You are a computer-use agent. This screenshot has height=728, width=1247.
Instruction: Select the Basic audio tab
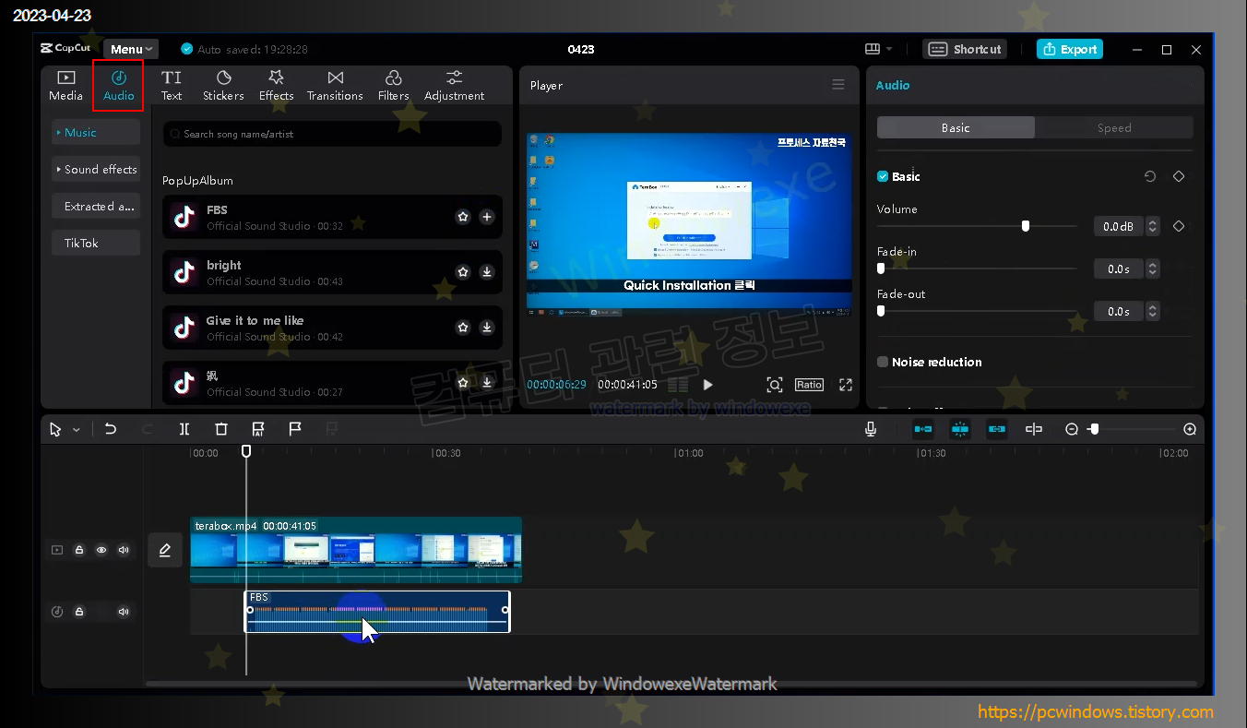(956, 128)
